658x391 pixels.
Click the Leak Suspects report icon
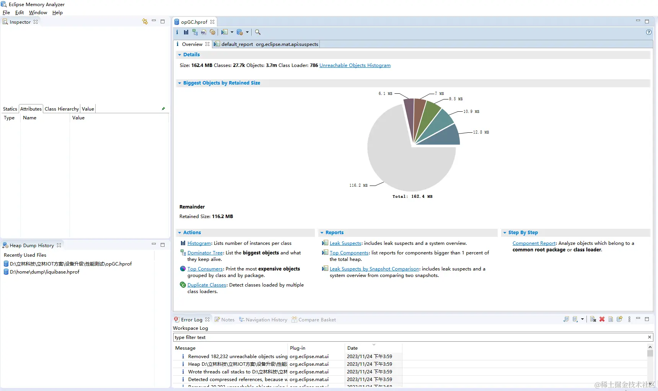325,243
